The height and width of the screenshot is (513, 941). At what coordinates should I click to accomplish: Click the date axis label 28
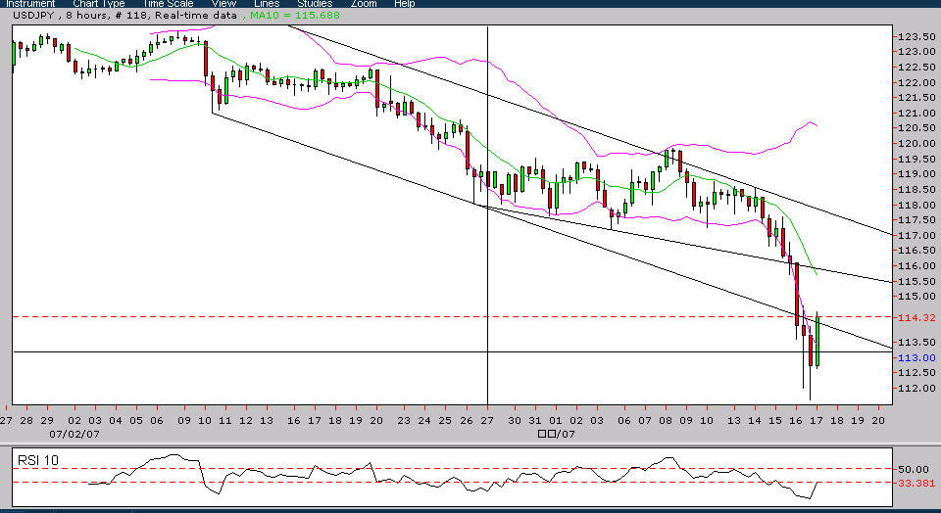pos(26,421)
